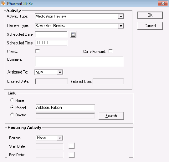The width and height of the screenshot is (169, 162).
Task: Open the Assigned To dropdown
Action: coord(60,72)
